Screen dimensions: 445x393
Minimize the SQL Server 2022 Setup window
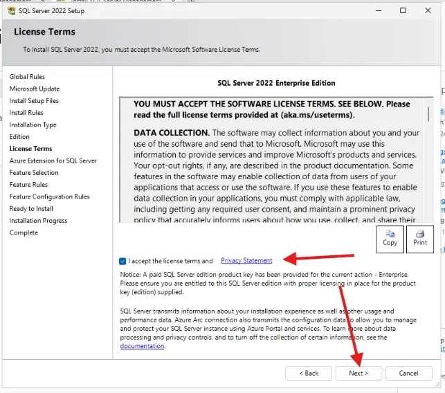pos(379,10)
